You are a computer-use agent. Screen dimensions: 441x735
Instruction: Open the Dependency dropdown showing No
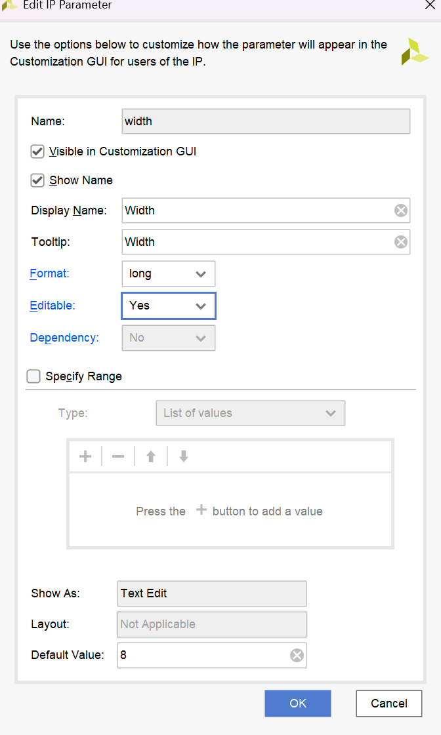pos(169,338)
